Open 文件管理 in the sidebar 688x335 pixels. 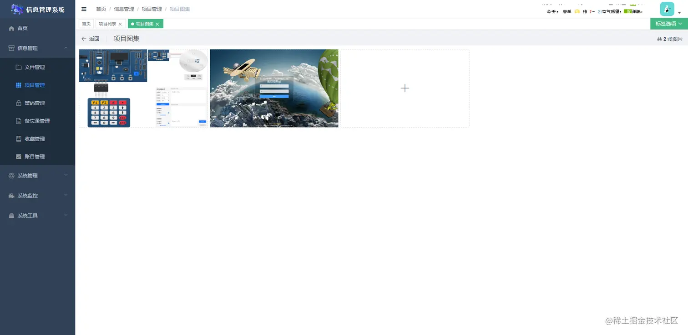[x=37, y=67]
